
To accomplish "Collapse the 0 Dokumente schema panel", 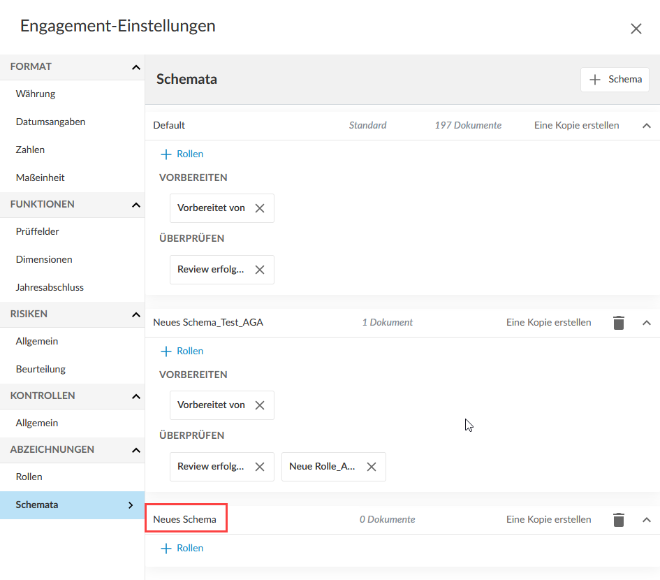I will (x=647, y=520).
